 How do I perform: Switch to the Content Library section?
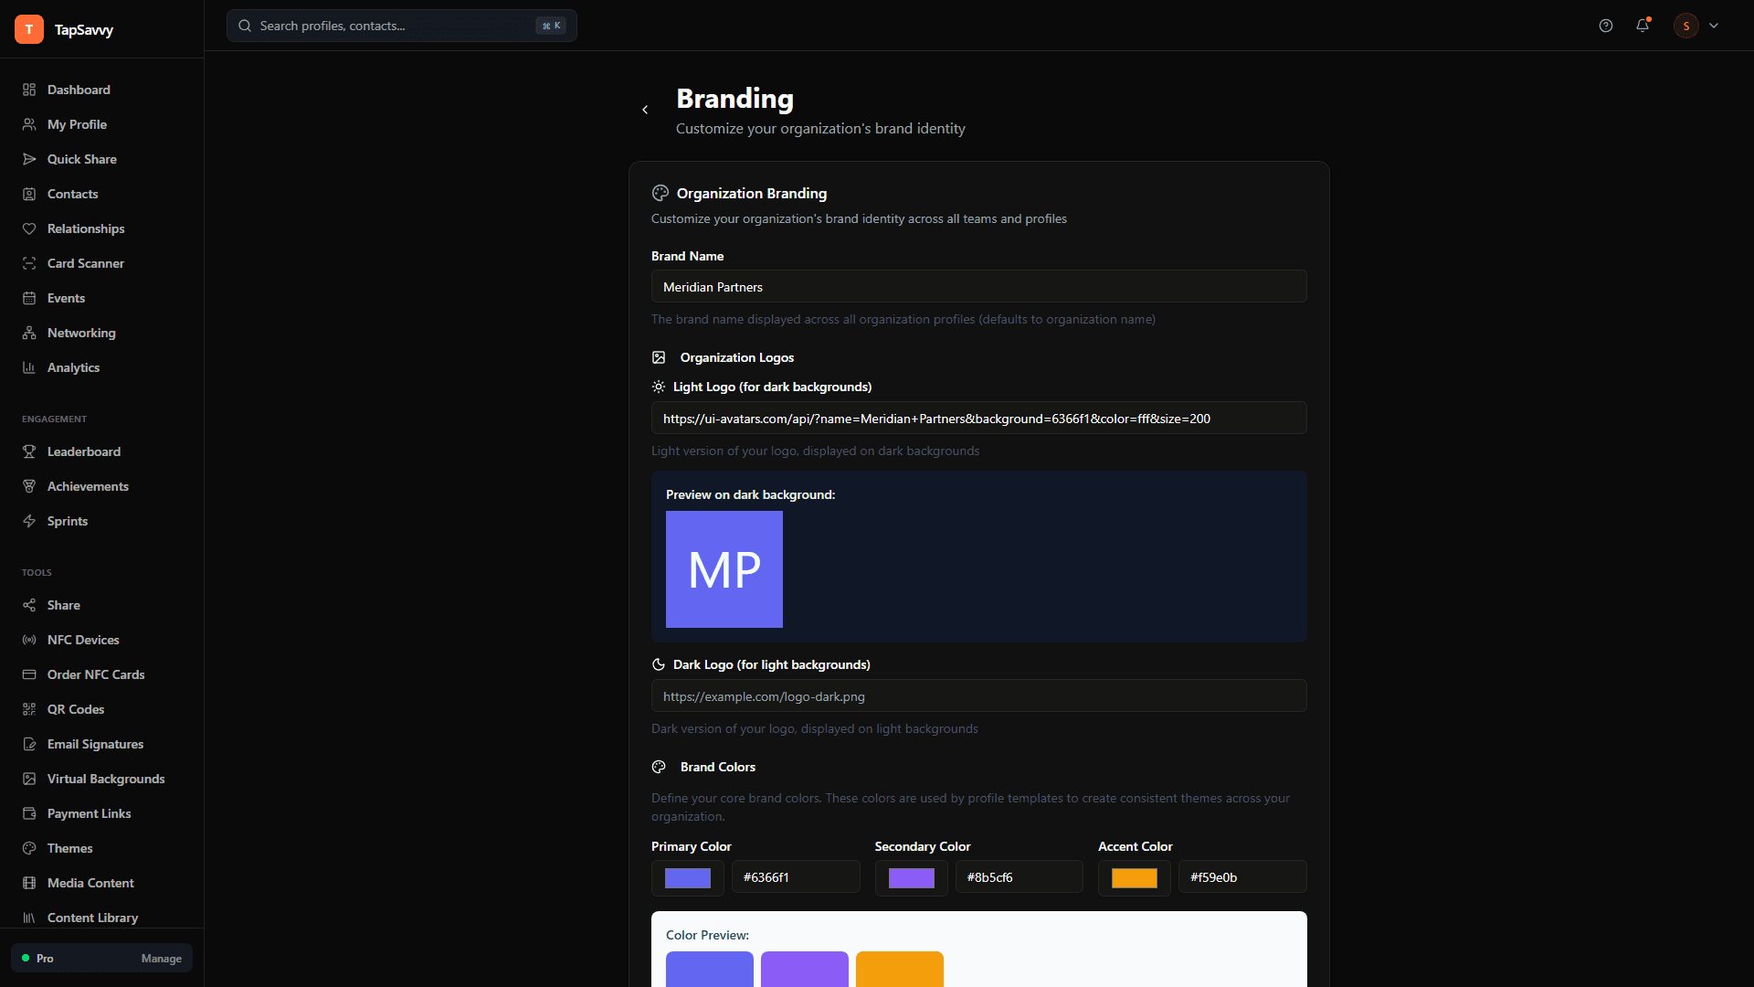(92, 918)
